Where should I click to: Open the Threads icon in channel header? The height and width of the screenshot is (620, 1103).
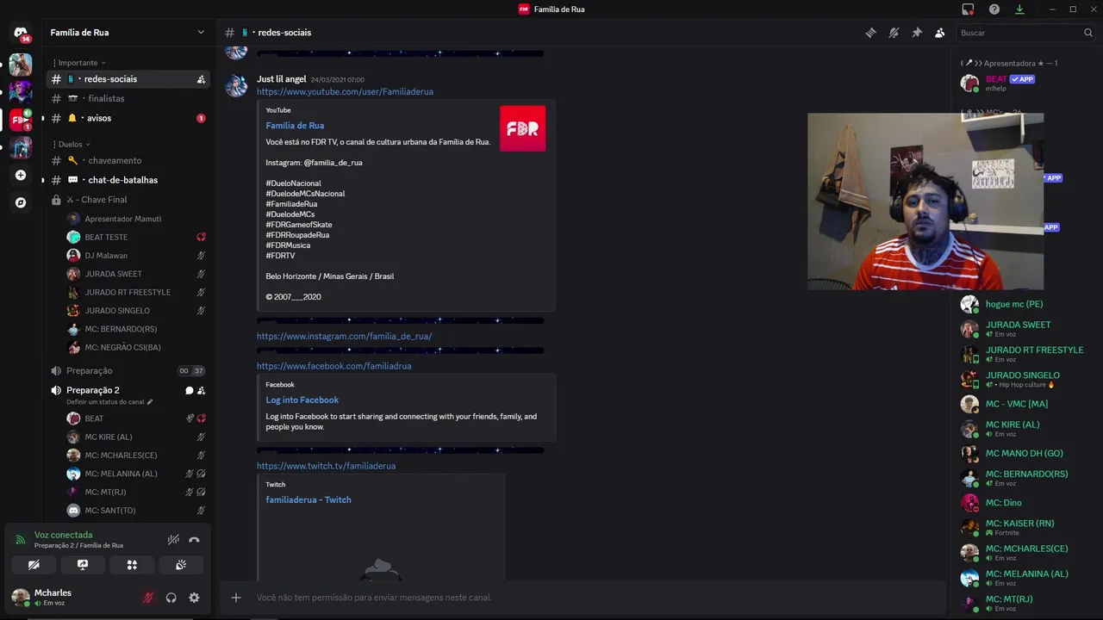click(871, 33)
